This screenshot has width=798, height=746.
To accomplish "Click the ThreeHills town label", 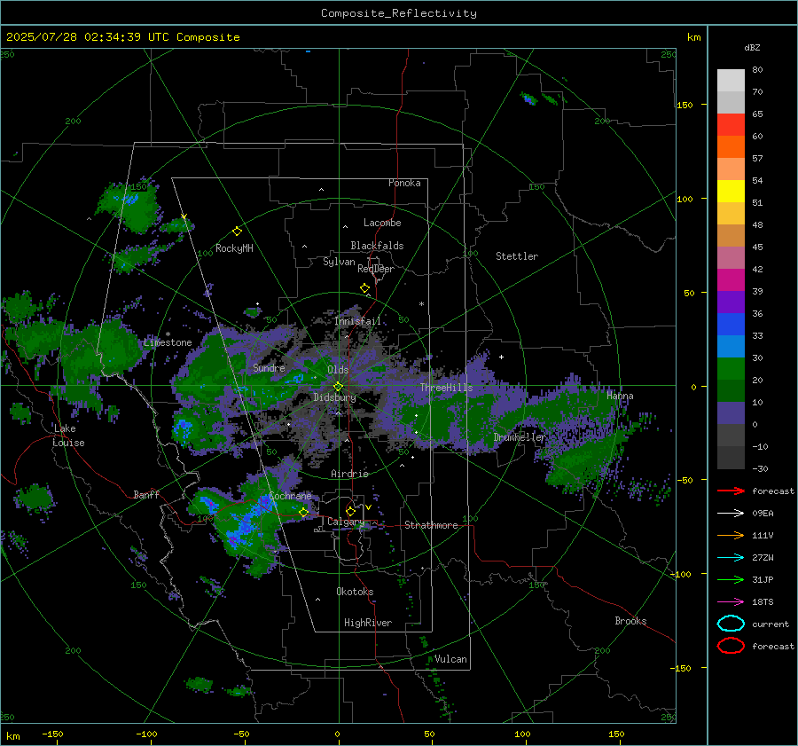I will point(446,388).
